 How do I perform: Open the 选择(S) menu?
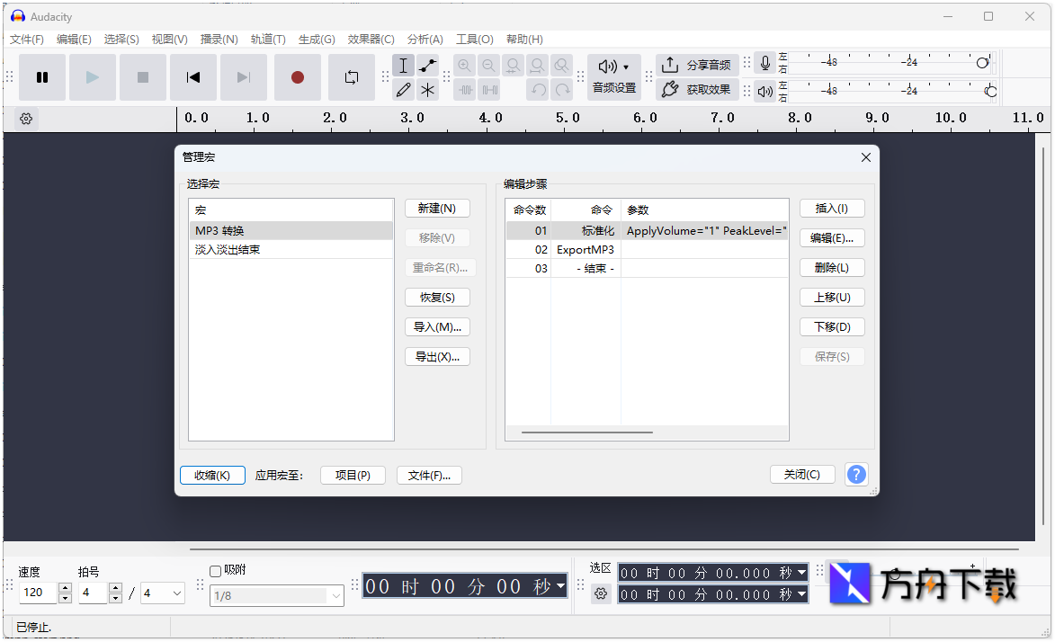click(121, 40)
